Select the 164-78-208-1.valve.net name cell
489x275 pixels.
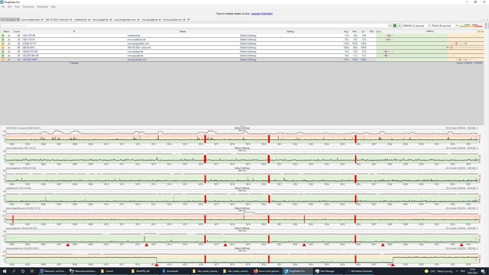point(139,47)
